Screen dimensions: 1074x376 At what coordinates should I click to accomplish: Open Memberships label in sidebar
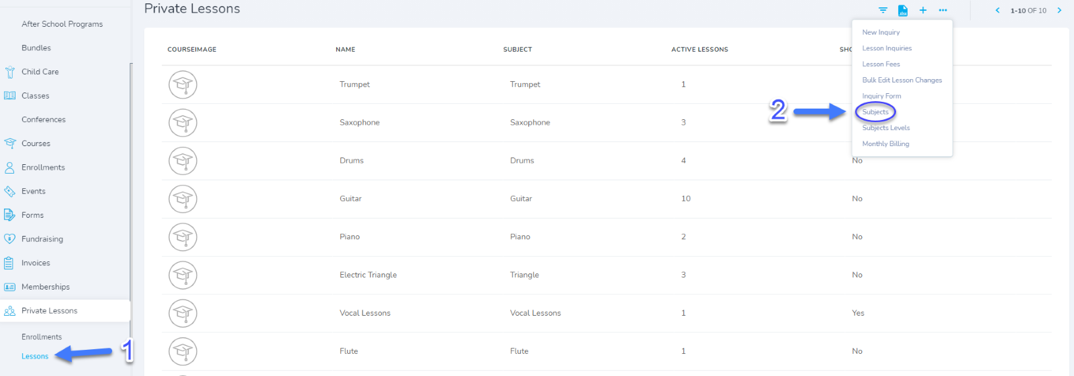(46, 287)
